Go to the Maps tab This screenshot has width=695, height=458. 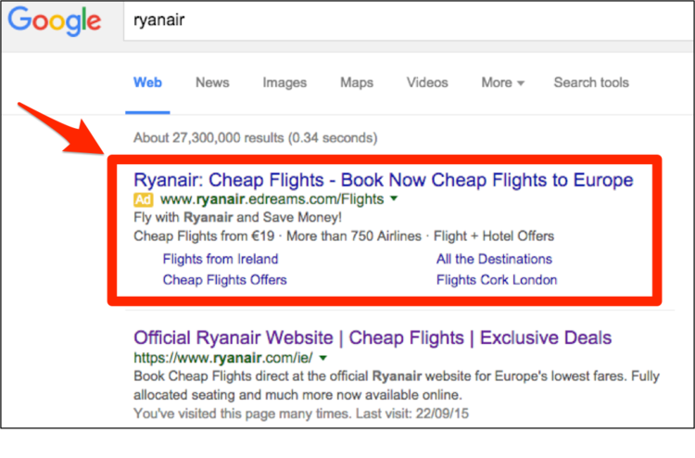click(x=357, y=83)
